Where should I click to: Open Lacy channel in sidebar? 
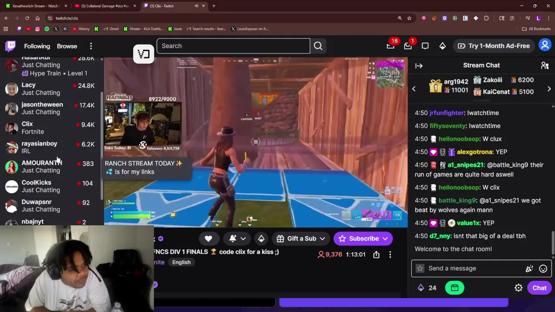(51, 89)
